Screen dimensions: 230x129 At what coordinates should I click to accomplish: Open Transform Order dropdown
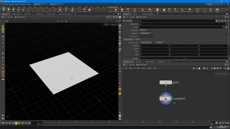coord(147,43)
